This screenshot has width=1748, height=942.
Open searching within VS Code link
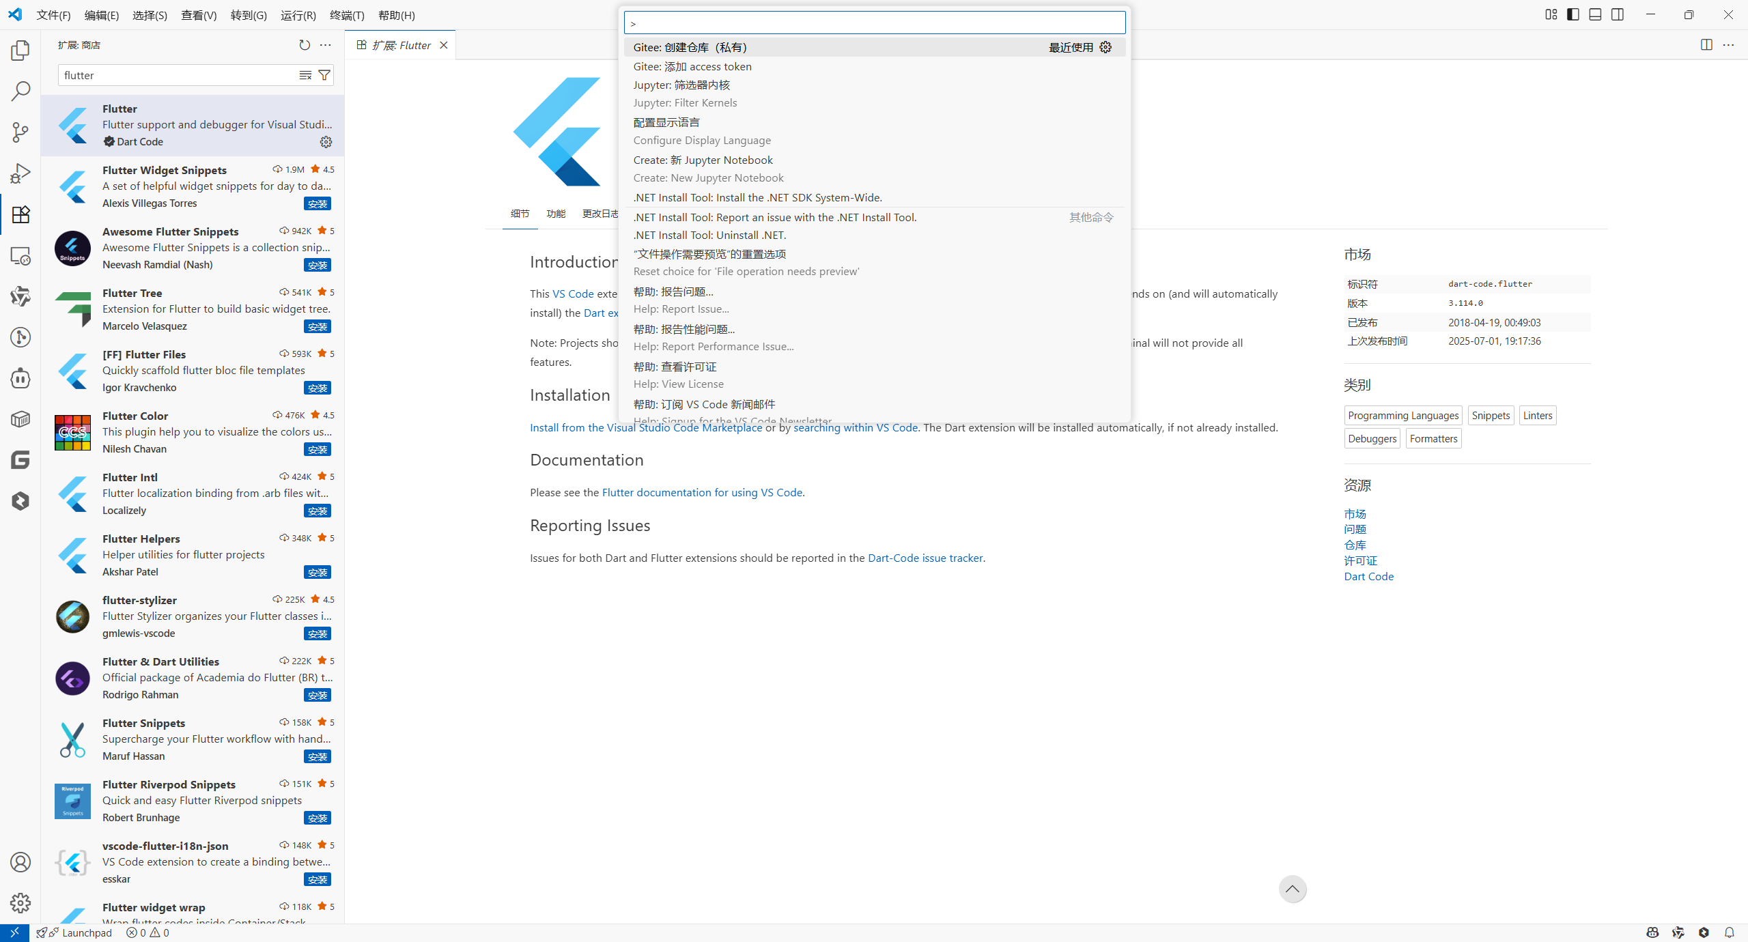[856, 427]
